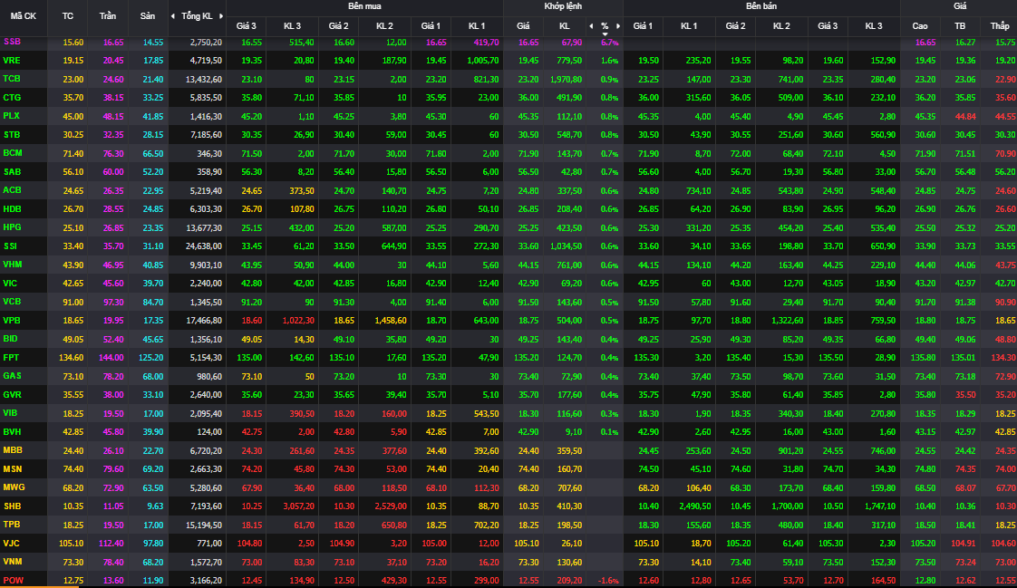Click the Thấp column header

point(1000,26)
